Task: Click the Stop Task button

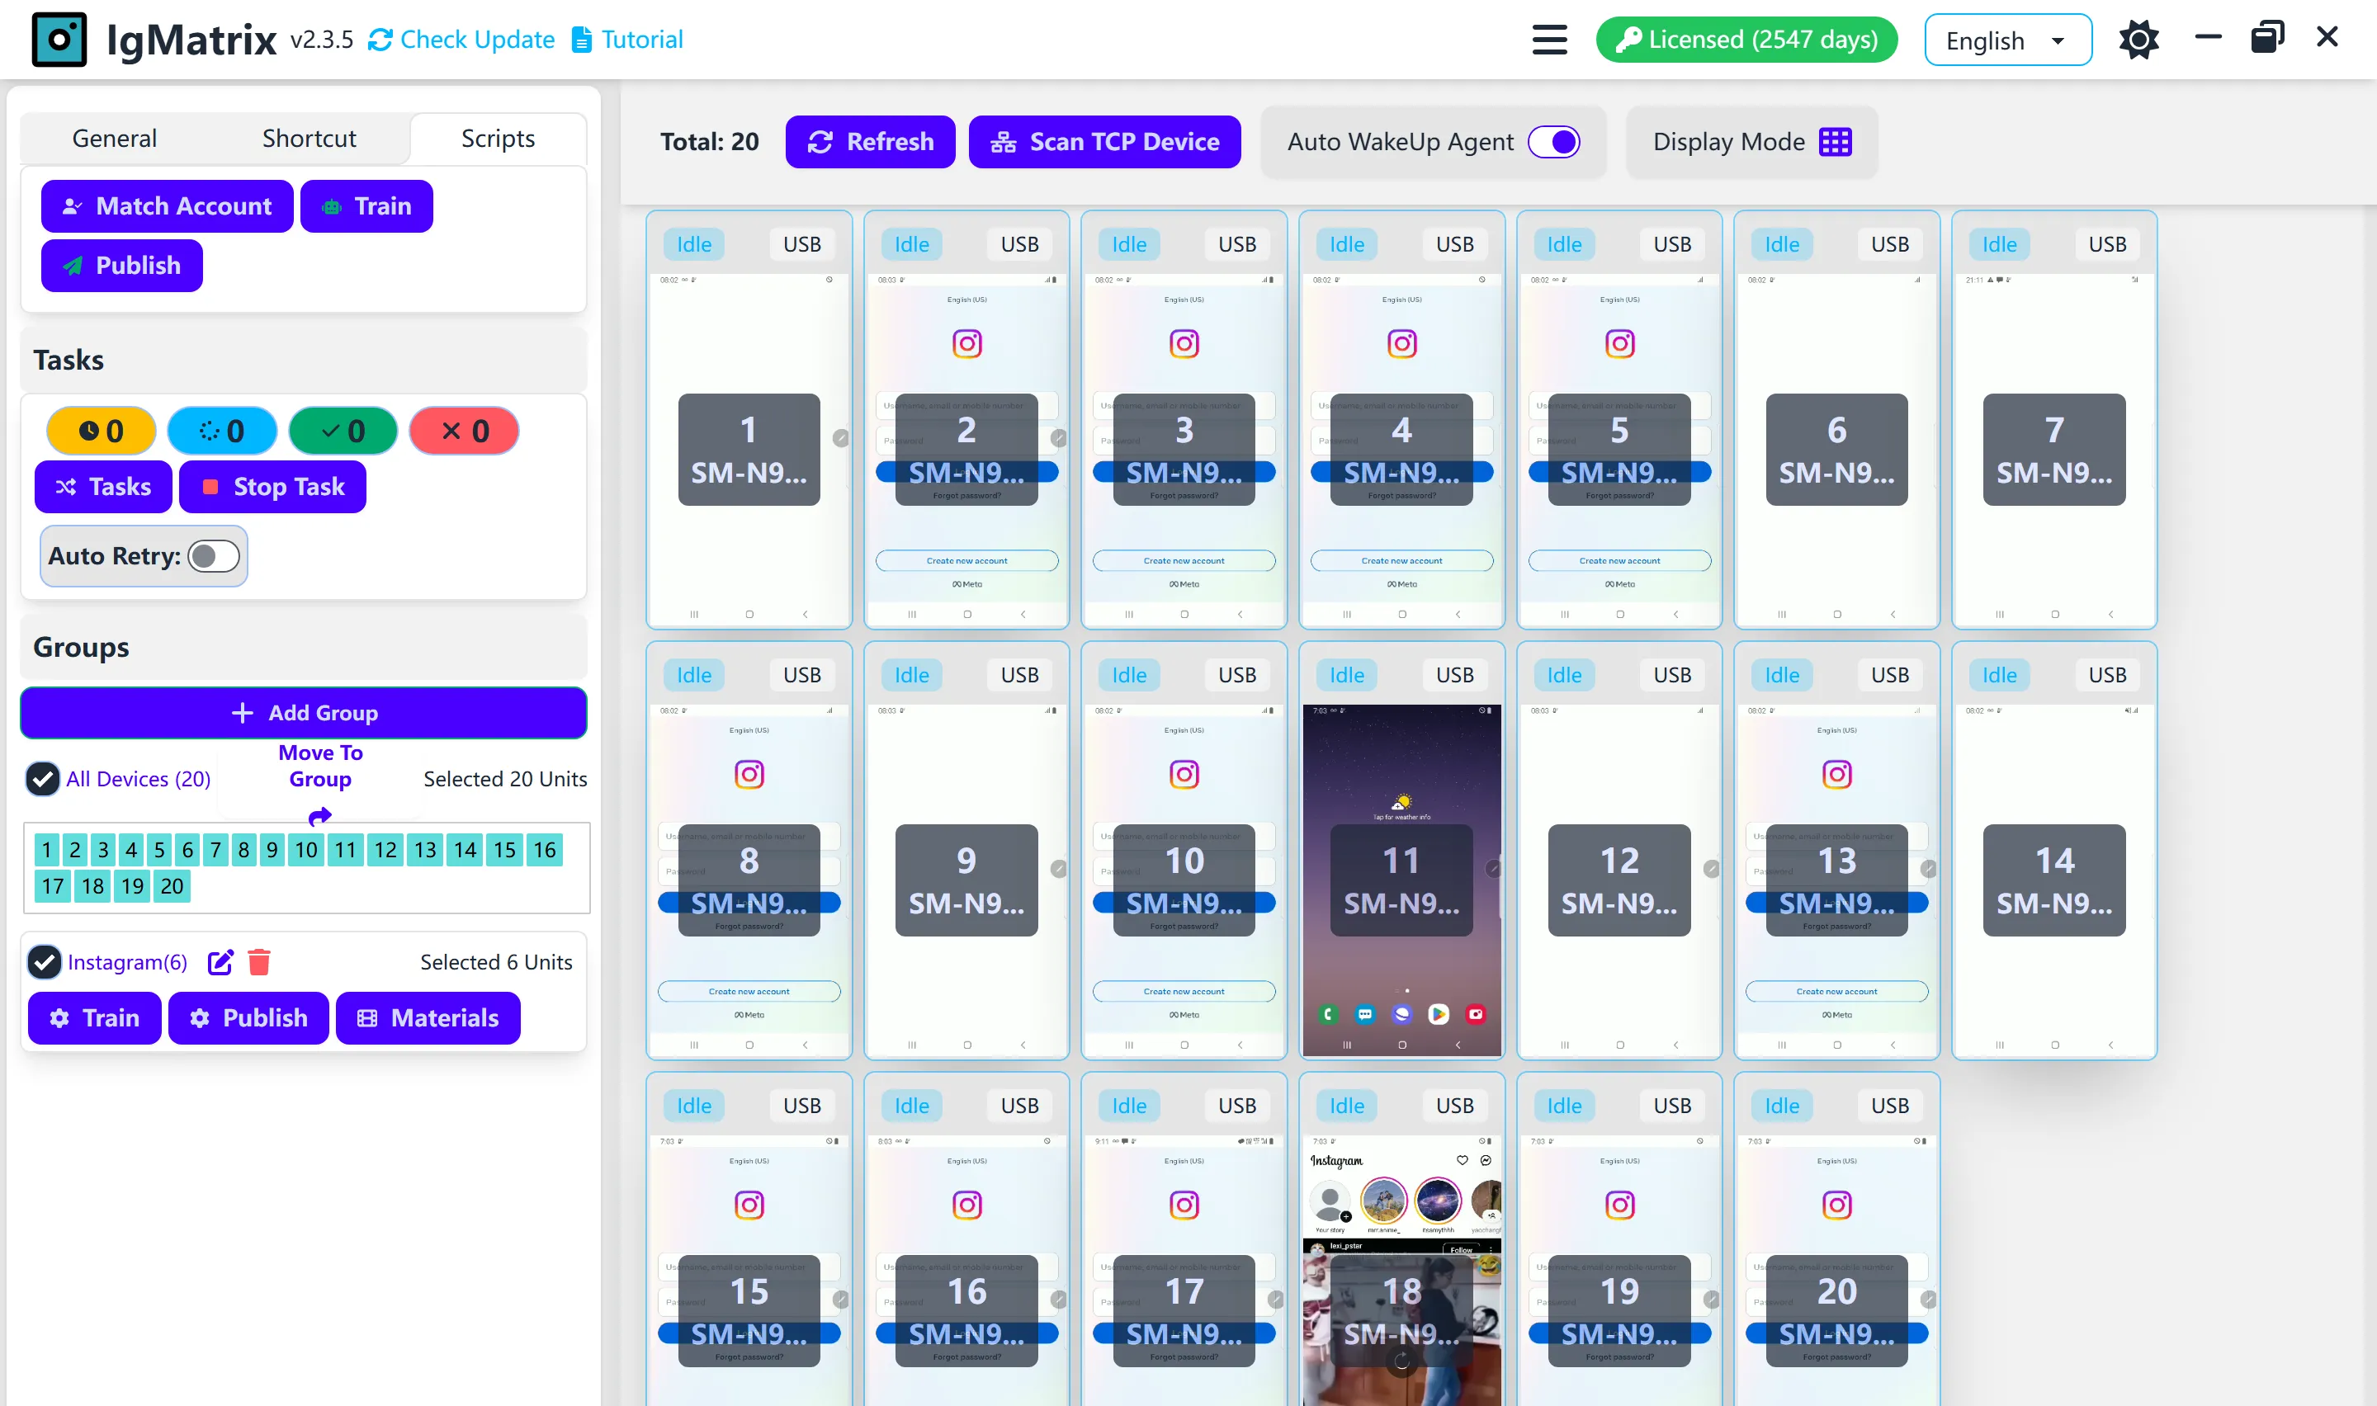Action: coord(272,486)
